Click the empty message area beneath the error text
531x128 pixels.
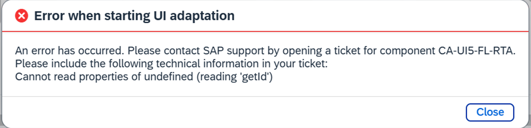click(265, 89)
